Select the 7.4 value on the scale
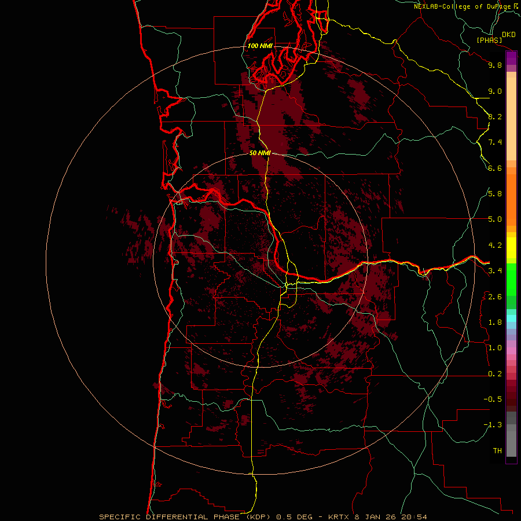The width and height of the screenshot is (521, 521). pos(495,142)
